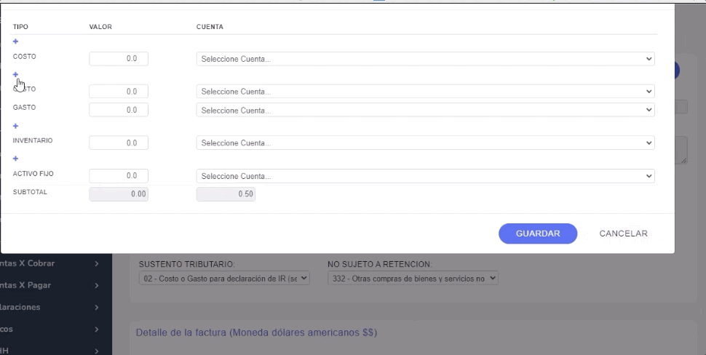Open the No Sujeto a Retención dropdown
Image resolution: width=706 pixels, height=355 pixels.
pos(413,278)
